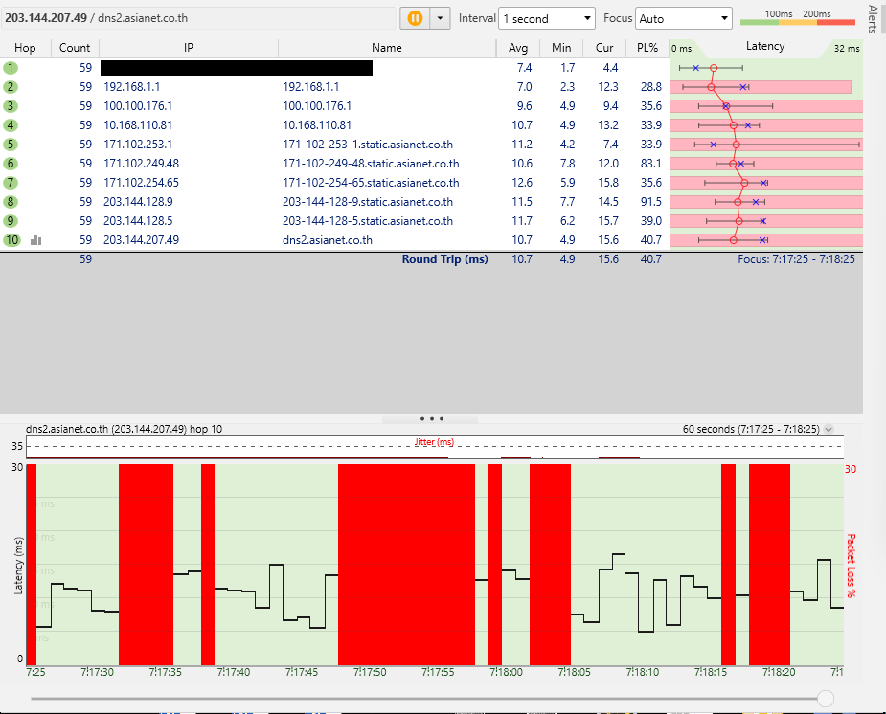Image resolution: width=886 pixels, height=714 pixels.
Task: Click the bottom timeline slider handle
Action: 825,699
